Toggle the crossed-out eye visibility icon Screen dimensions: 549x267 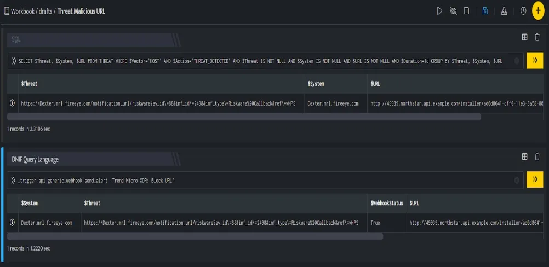[453, 11]
